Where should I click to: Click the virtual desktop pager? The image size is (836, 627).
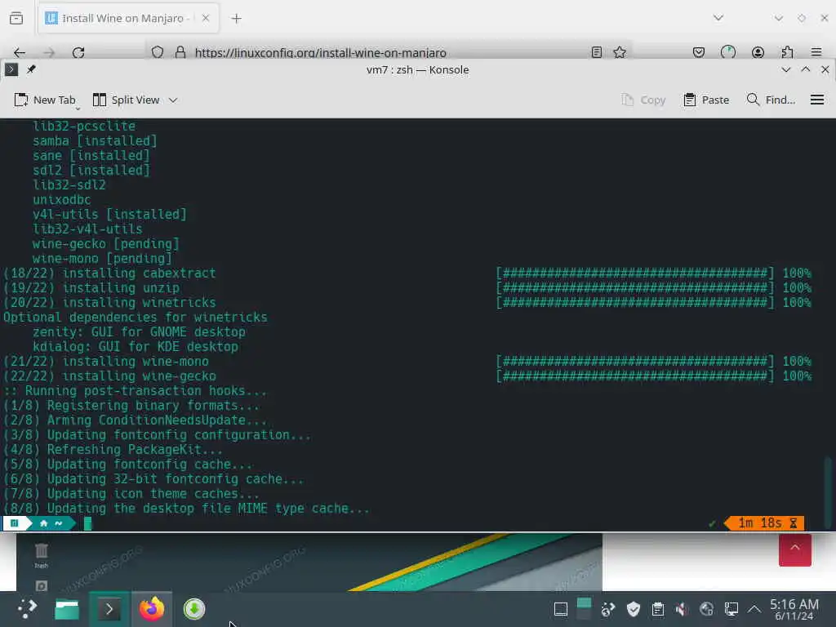[585, 609]
